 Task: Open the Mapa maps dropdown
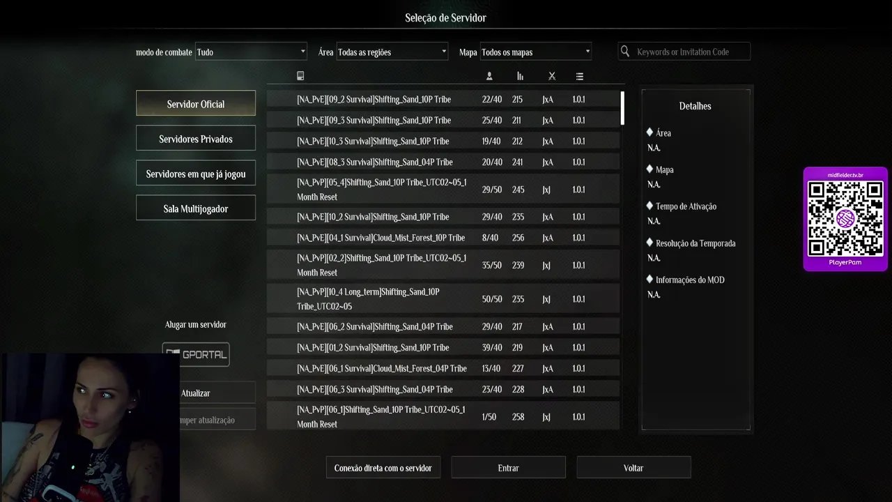click(535, 52)
